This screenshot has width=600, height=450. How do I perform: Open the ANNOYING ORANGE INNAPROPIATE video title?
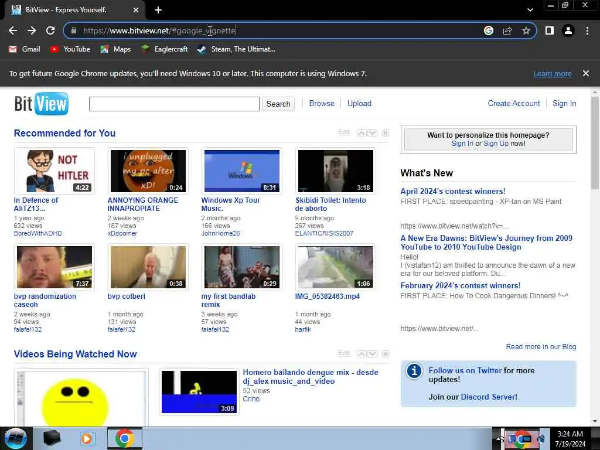143,204
